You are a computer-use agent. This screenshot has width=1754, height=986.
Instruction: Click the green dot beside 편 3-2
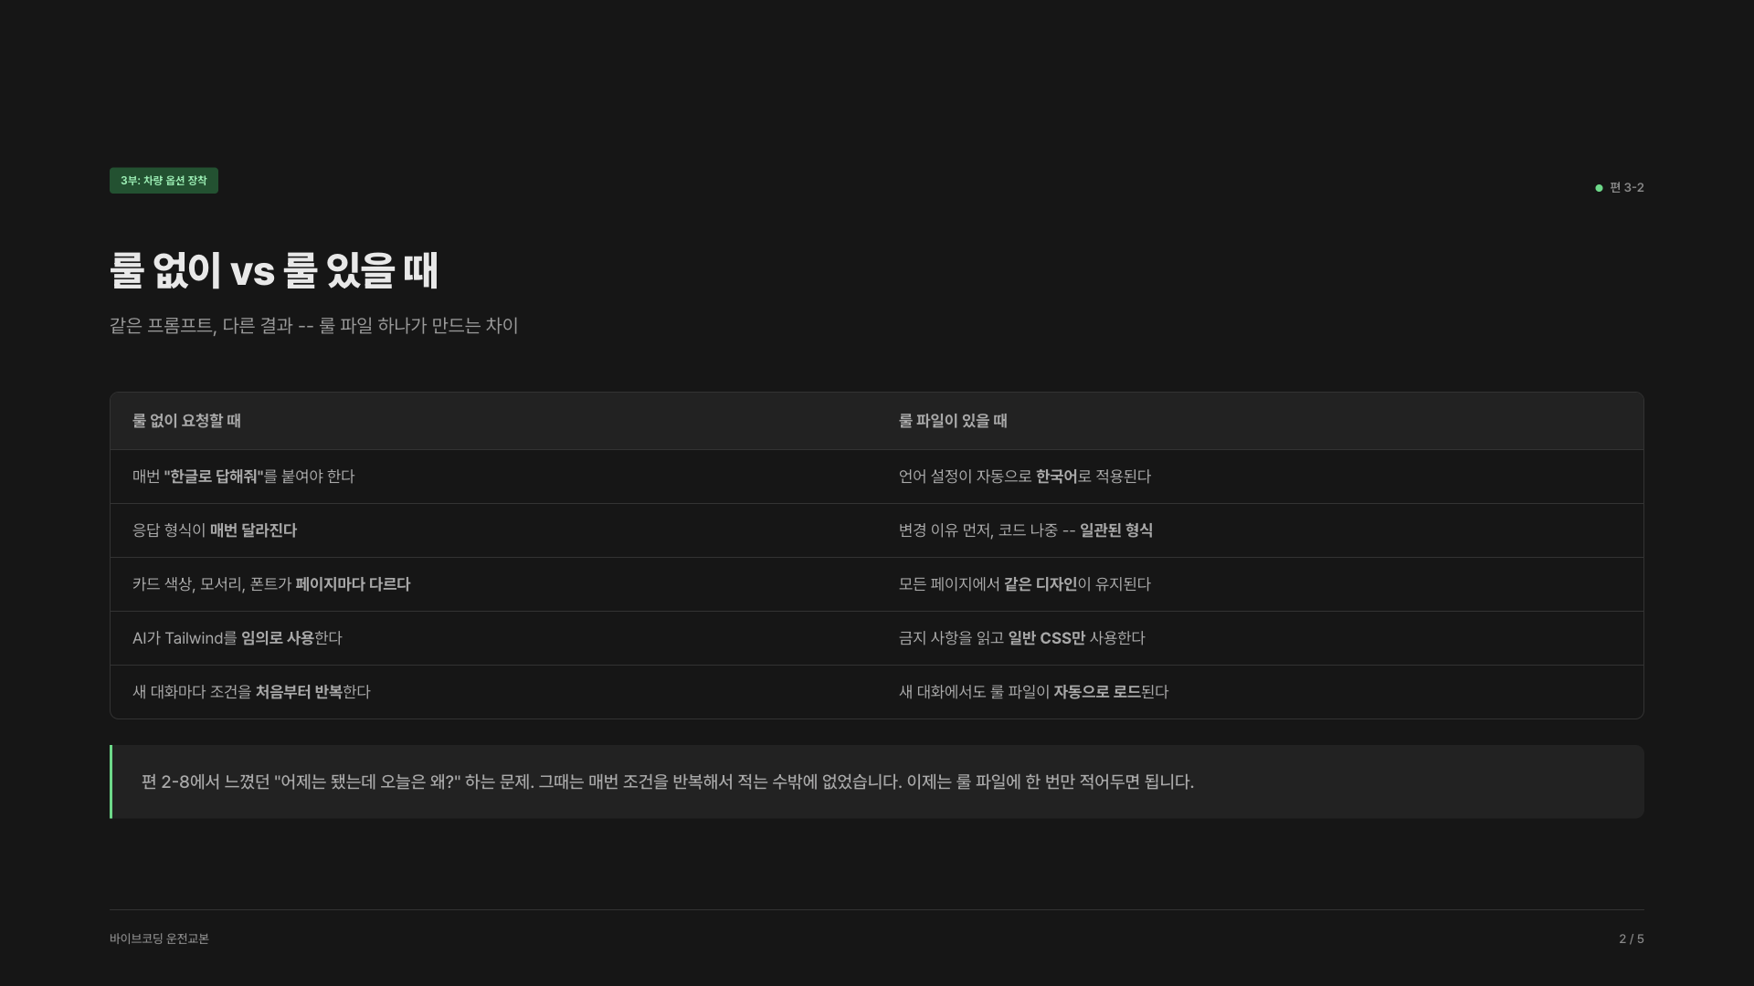(1599, 188)
